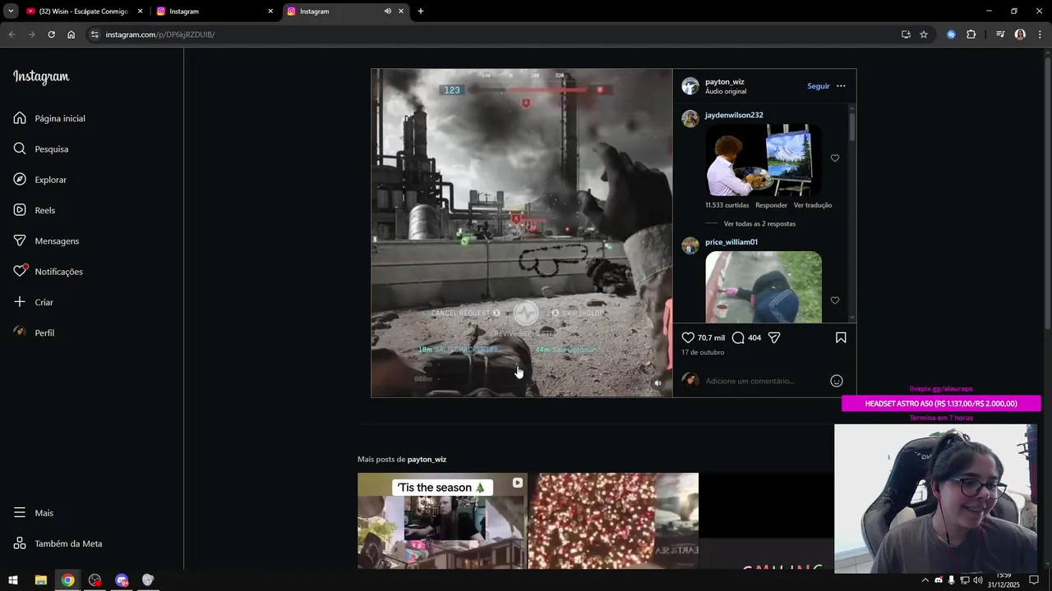The height and width of the screenshot is (591, 1052).
Task: Open Reels from sidebar
Action: coord(35,210)
